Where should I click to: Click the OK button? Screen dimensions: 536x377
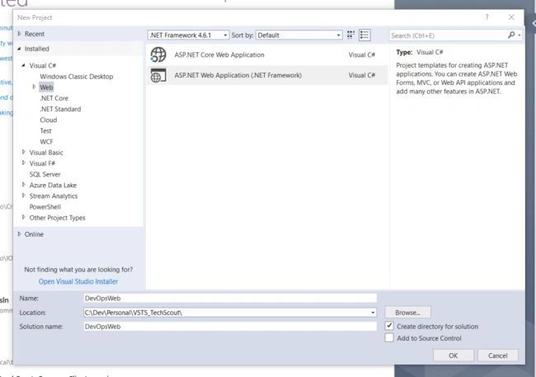454,356
